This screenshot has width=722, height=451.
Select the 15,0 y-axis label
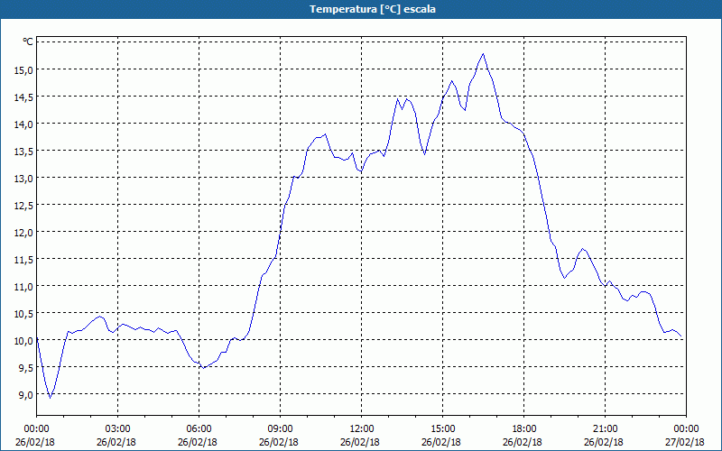(x=24, y=70)
